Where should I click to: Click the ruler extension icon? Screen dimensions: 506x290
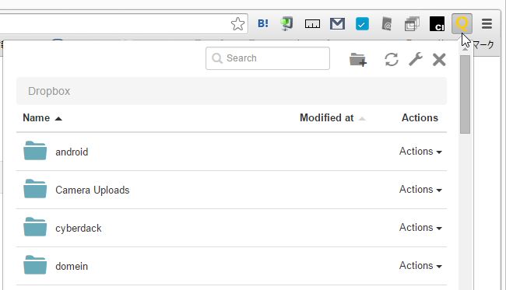pos(312,24)
